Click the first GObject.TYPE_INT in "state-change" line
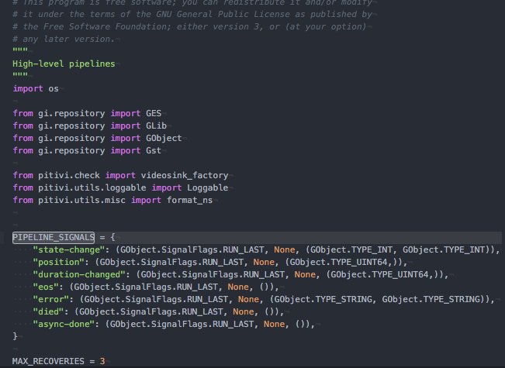The image size is (505, 368). [x=351, y=250]
